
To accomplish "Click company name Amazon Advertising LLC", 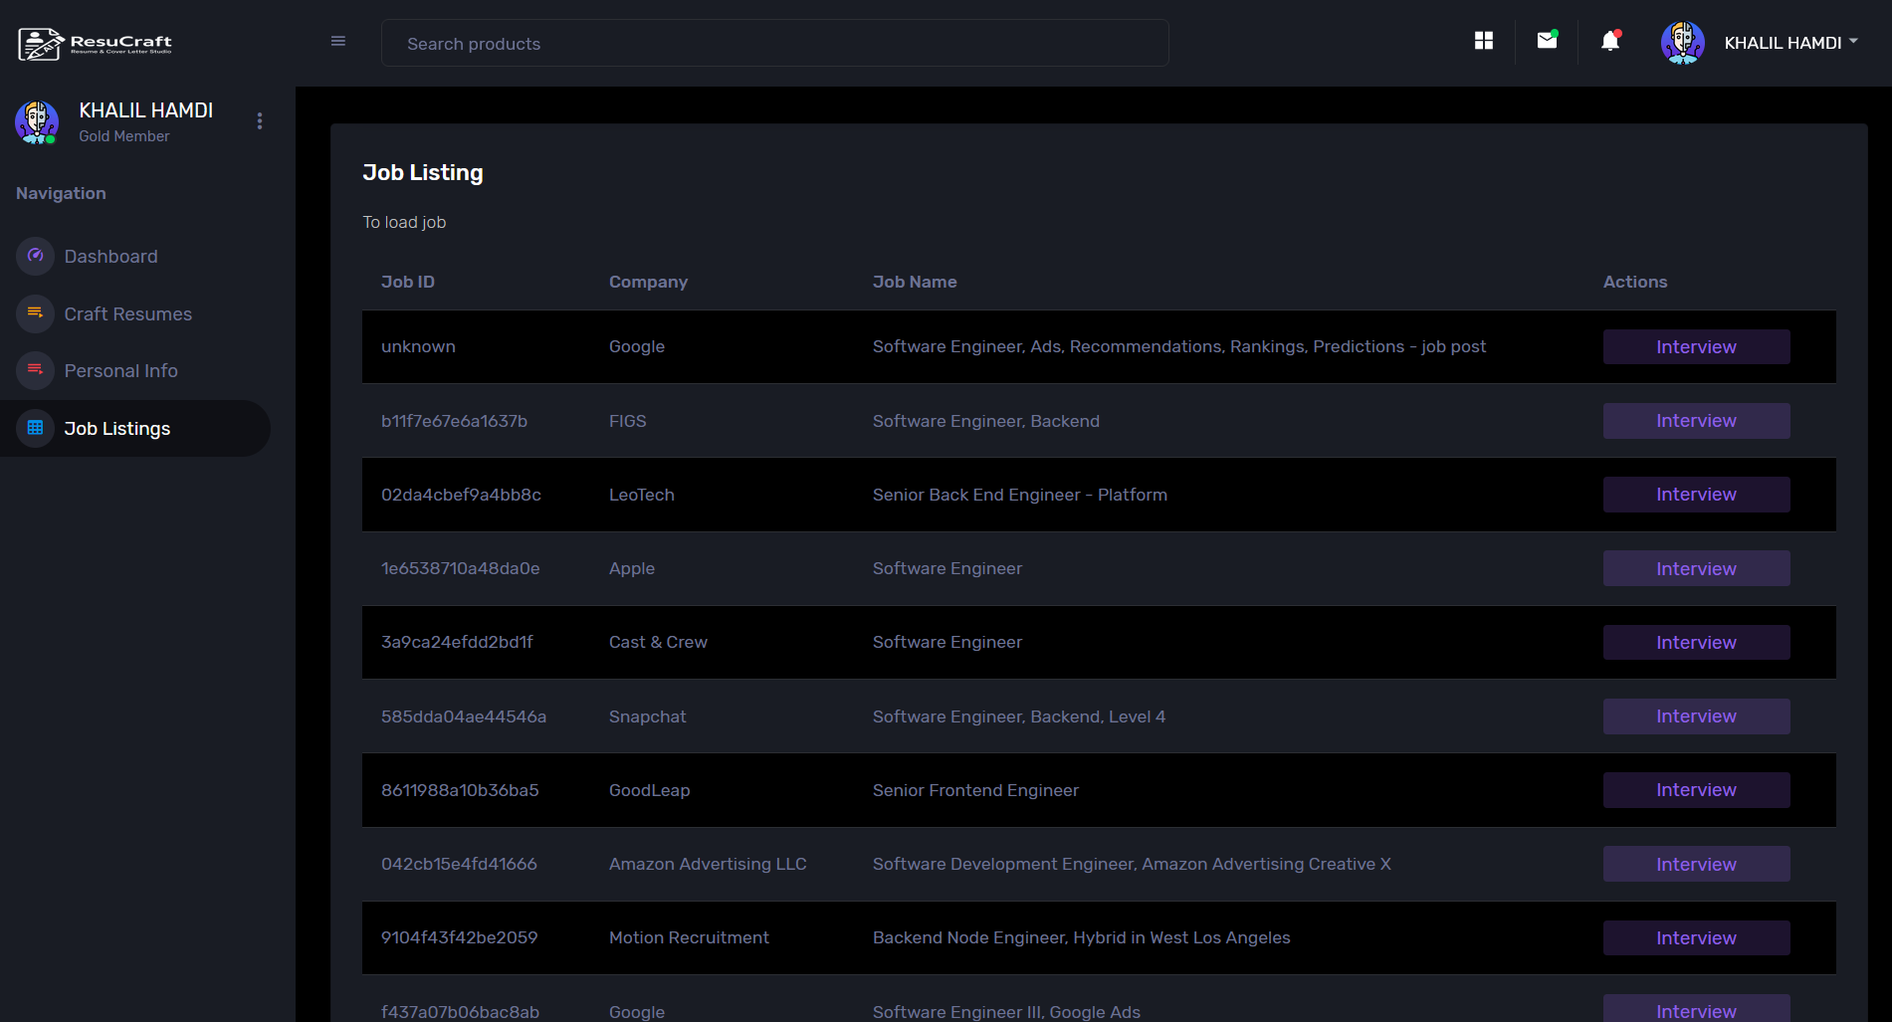I will pos(708,864).
